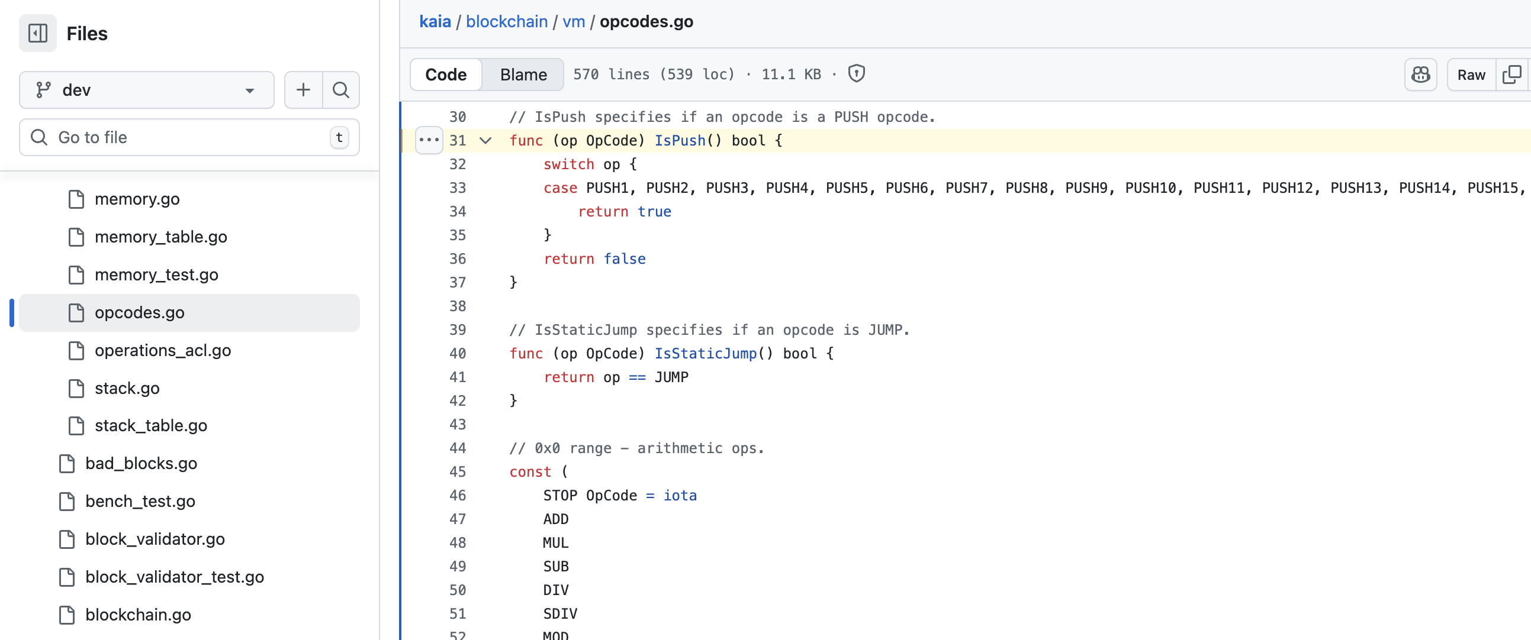
Task: Open Raw file view
Action: [x=1471, y=74]
